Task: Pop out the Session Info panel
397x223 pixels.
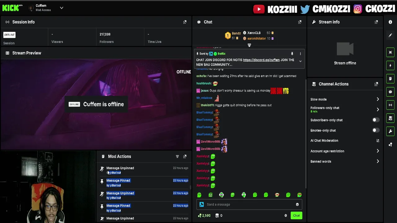Action: [x=185, y=22]
